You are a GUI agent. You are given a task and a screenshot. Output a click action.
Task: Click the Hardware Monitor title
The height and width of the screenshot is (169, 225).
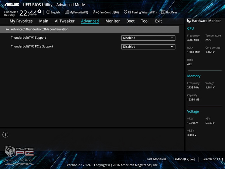coord(206,21)
